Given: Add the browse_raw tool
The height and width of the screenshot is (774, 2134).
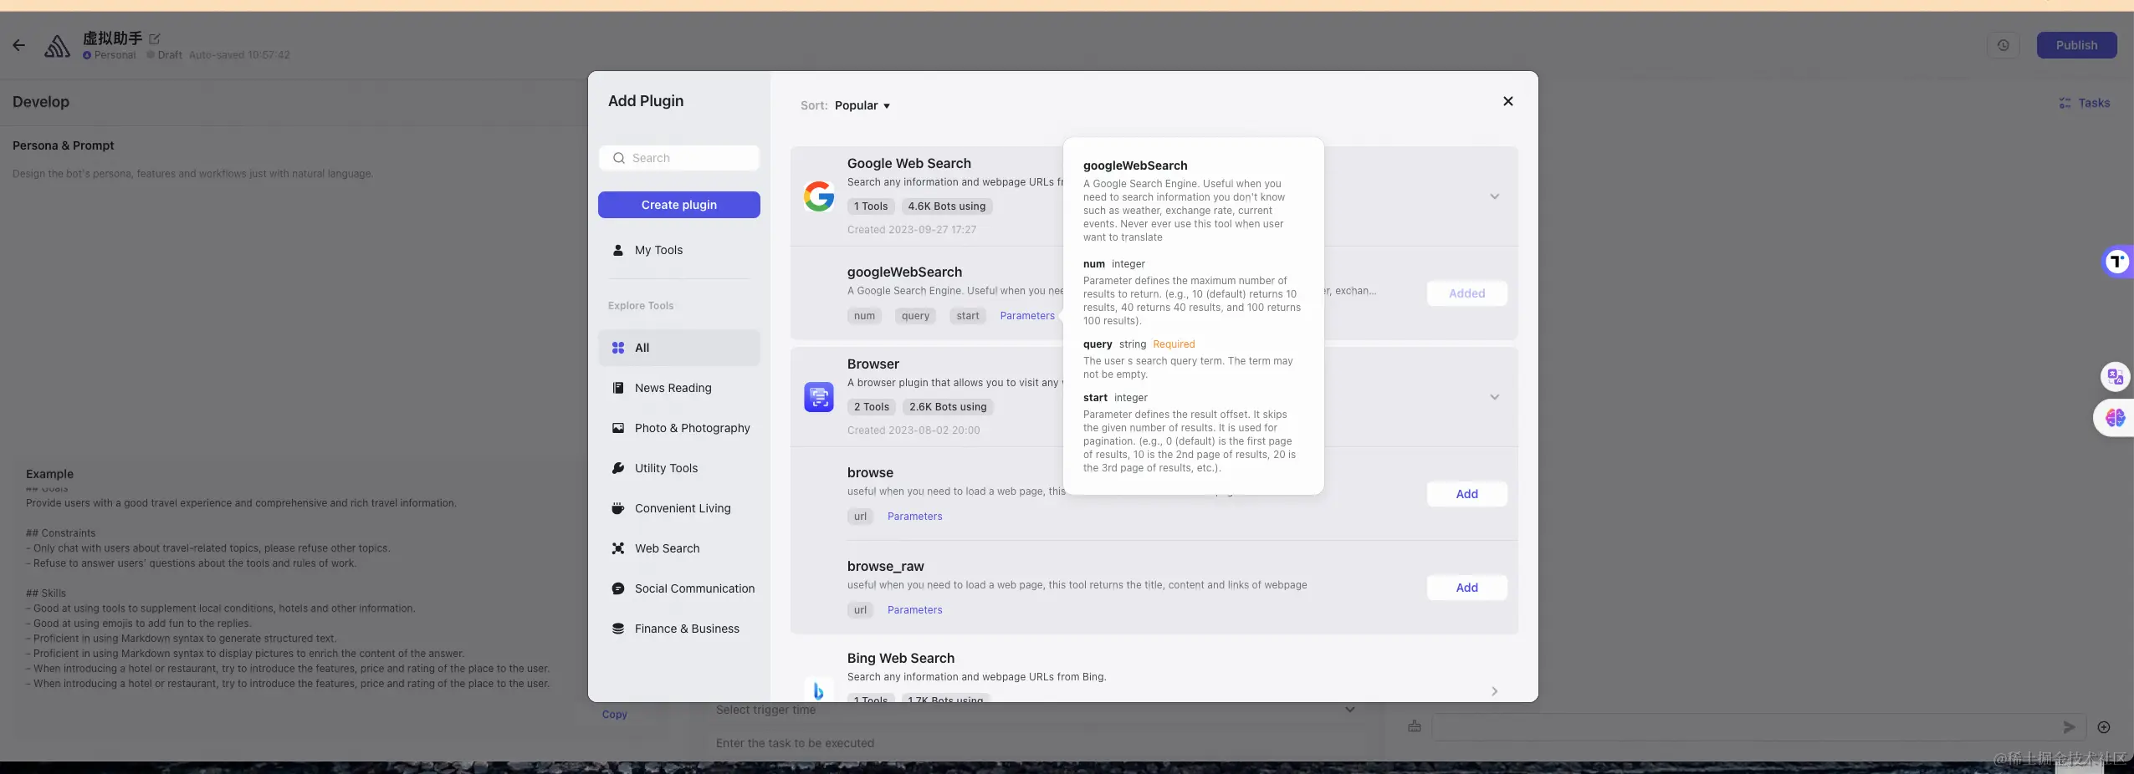Looking at the screenshot, I should click(1466, 588).
